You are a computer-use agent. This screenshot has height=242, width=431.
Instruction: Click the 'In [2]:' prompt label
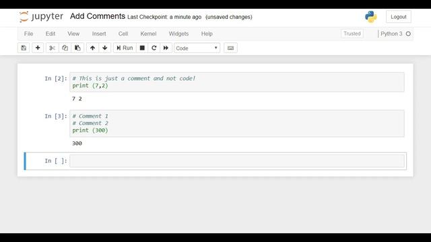56,79
